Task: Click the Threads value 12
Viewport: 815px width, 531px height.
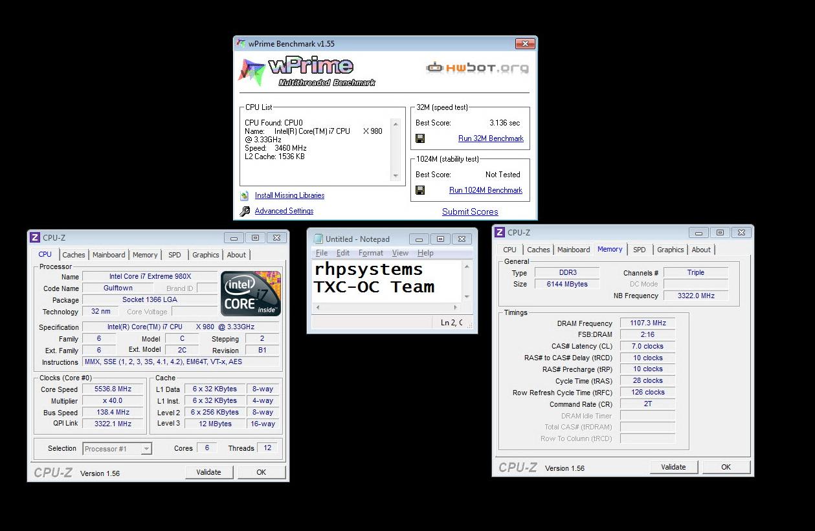Action: pyautogui.click(x=267, y=448)
